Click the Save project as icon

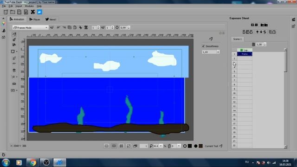pos(26,12)
